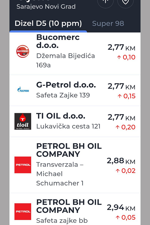
Task: Open TI OIL d.o.o. station name
Action: (x=61, y=116)
